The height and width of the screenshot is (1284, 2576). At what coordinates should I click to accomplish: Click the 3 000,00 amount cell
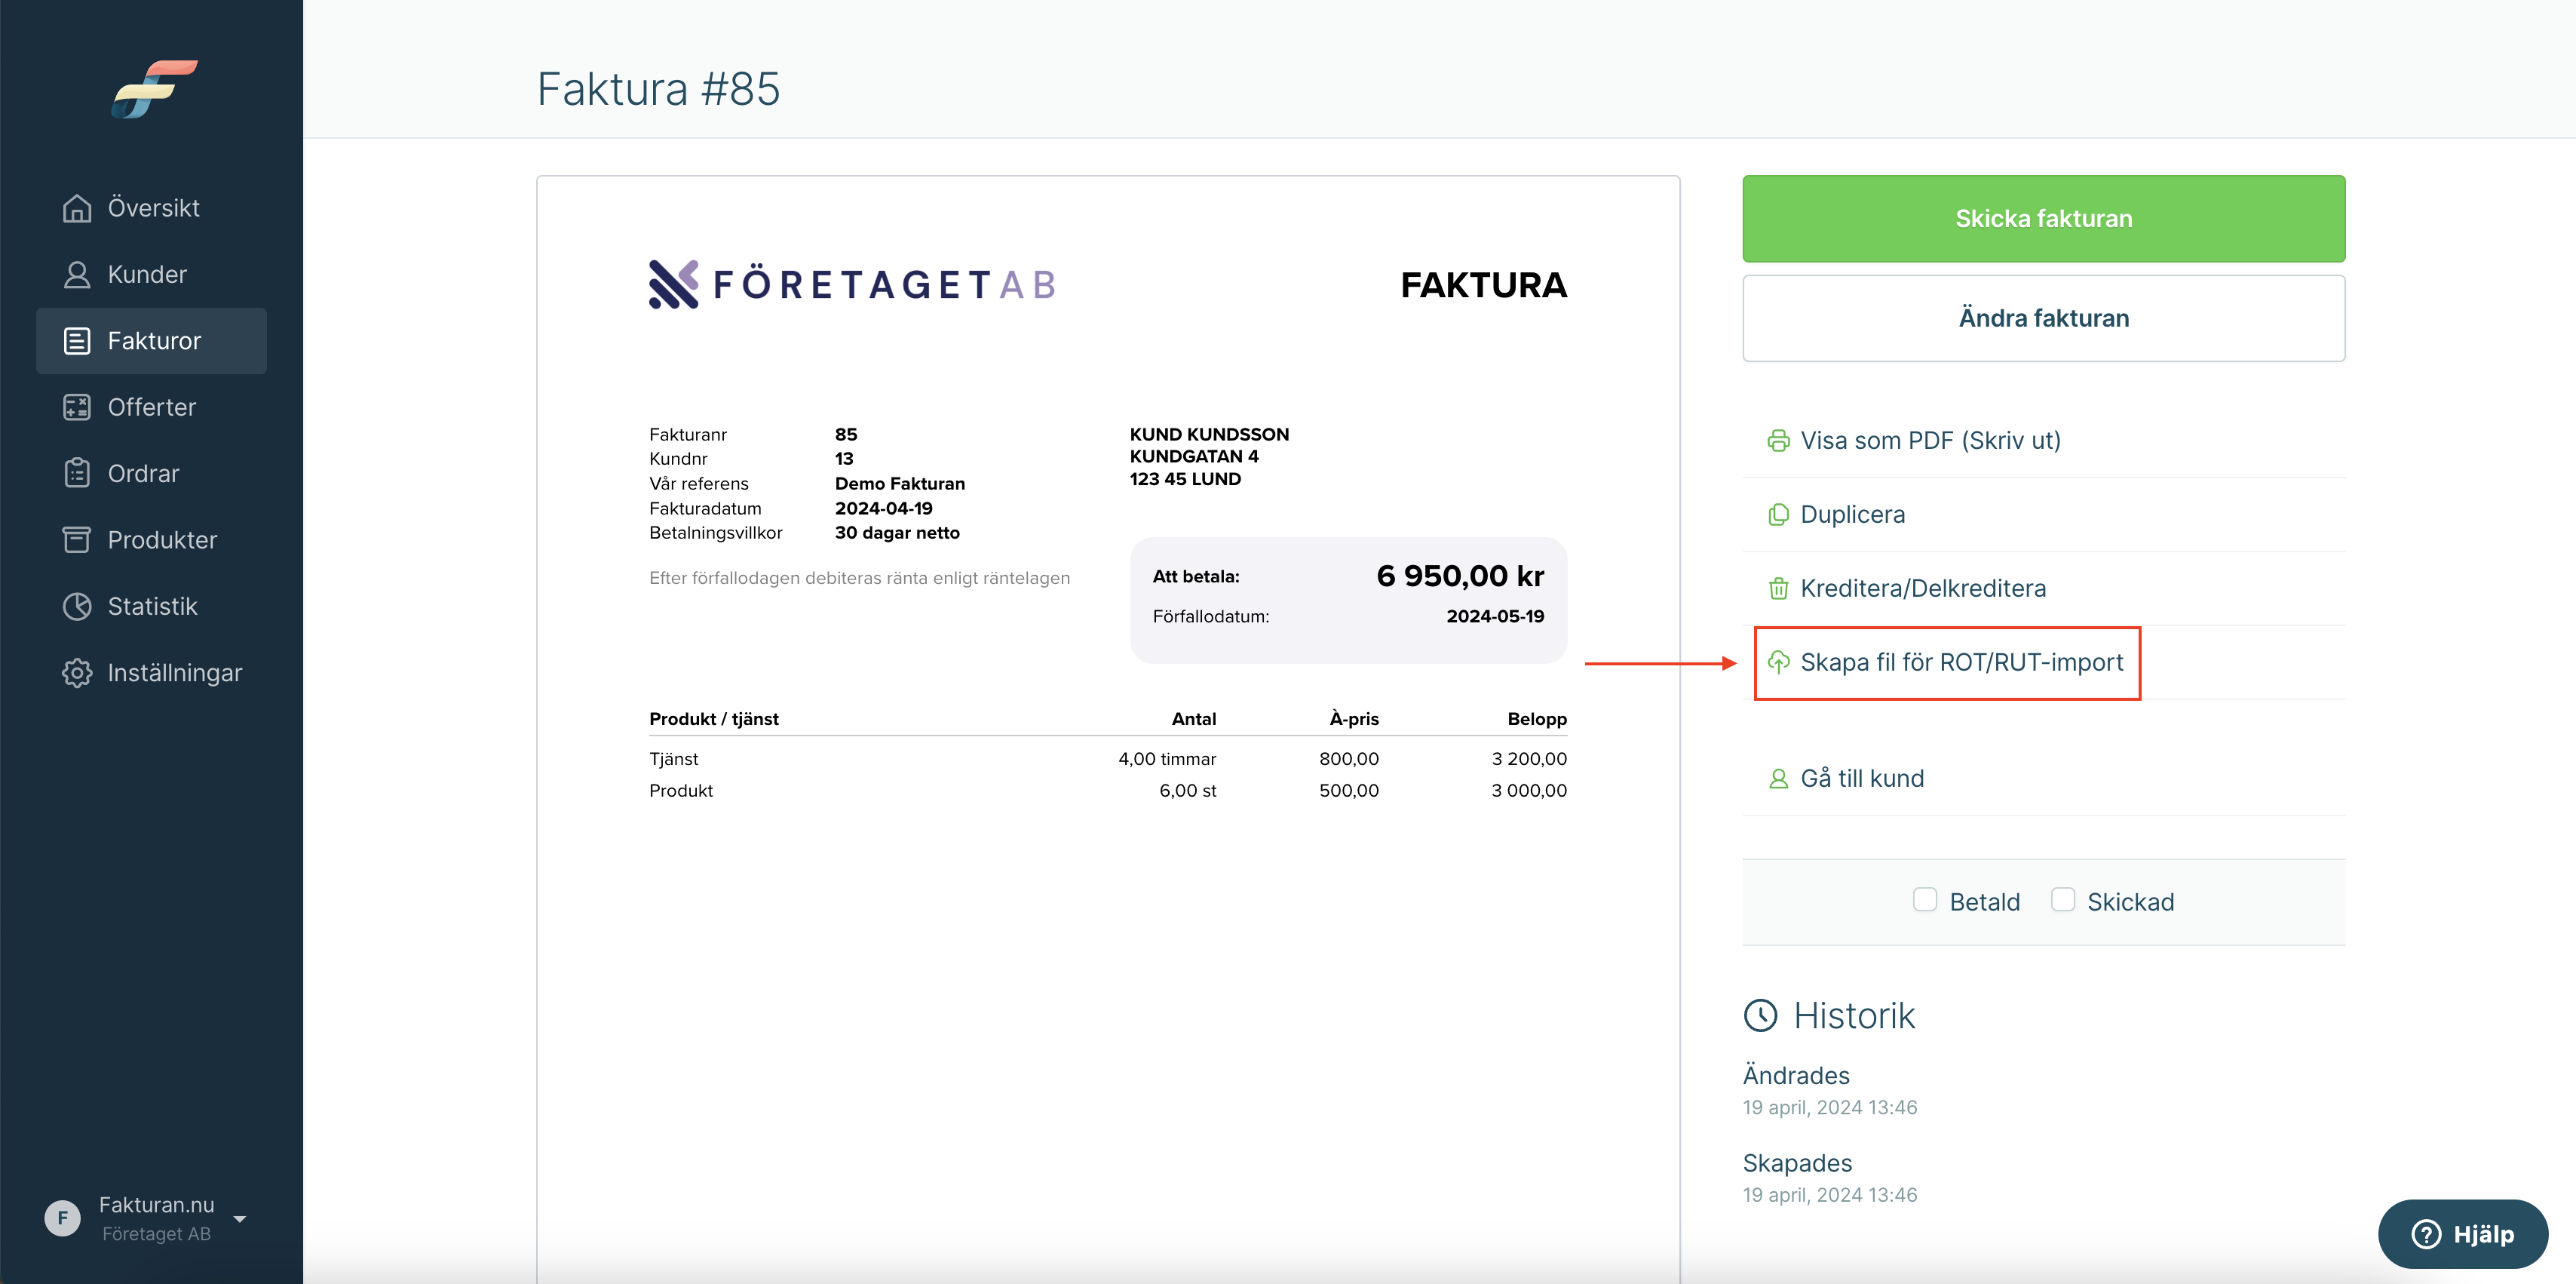(x=1529, y=791)
